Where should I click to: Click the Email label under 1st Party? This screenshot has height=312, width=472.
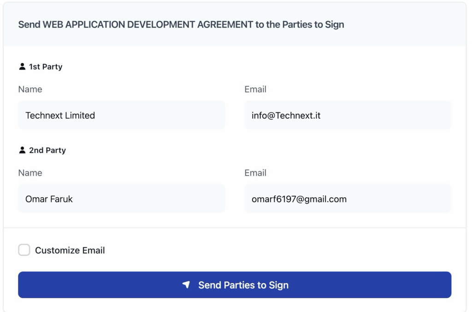[255, 89]
